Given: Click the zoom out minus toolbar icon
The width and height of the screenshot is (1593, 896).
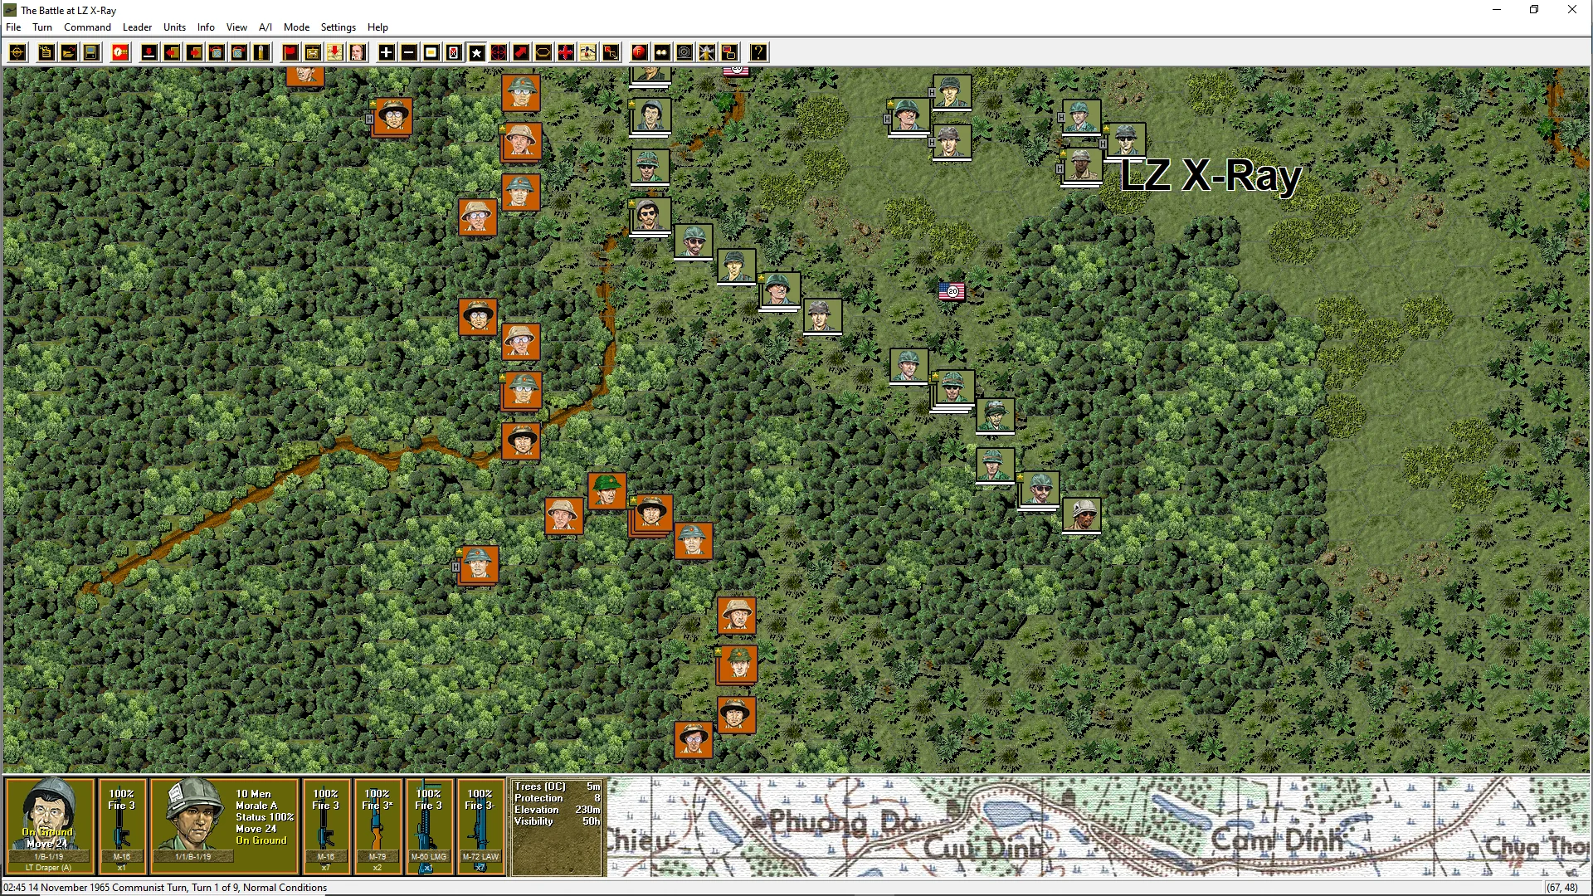Looking at the screenshot, I should [x=409, y=53].
